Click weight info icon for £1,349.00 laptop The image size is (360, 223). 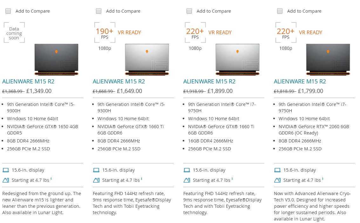coord(51,179)
